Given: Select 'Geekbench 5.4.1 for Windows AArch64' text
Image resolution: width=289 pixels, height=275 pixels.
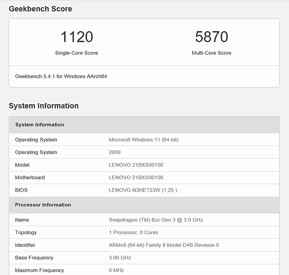Looking at the screenshot, I should pos(61,77).
